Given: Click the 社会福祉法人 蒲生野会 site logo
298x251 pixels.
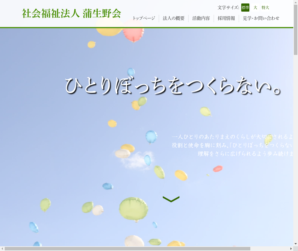Looking at the screenshot, I should (71, 13).
